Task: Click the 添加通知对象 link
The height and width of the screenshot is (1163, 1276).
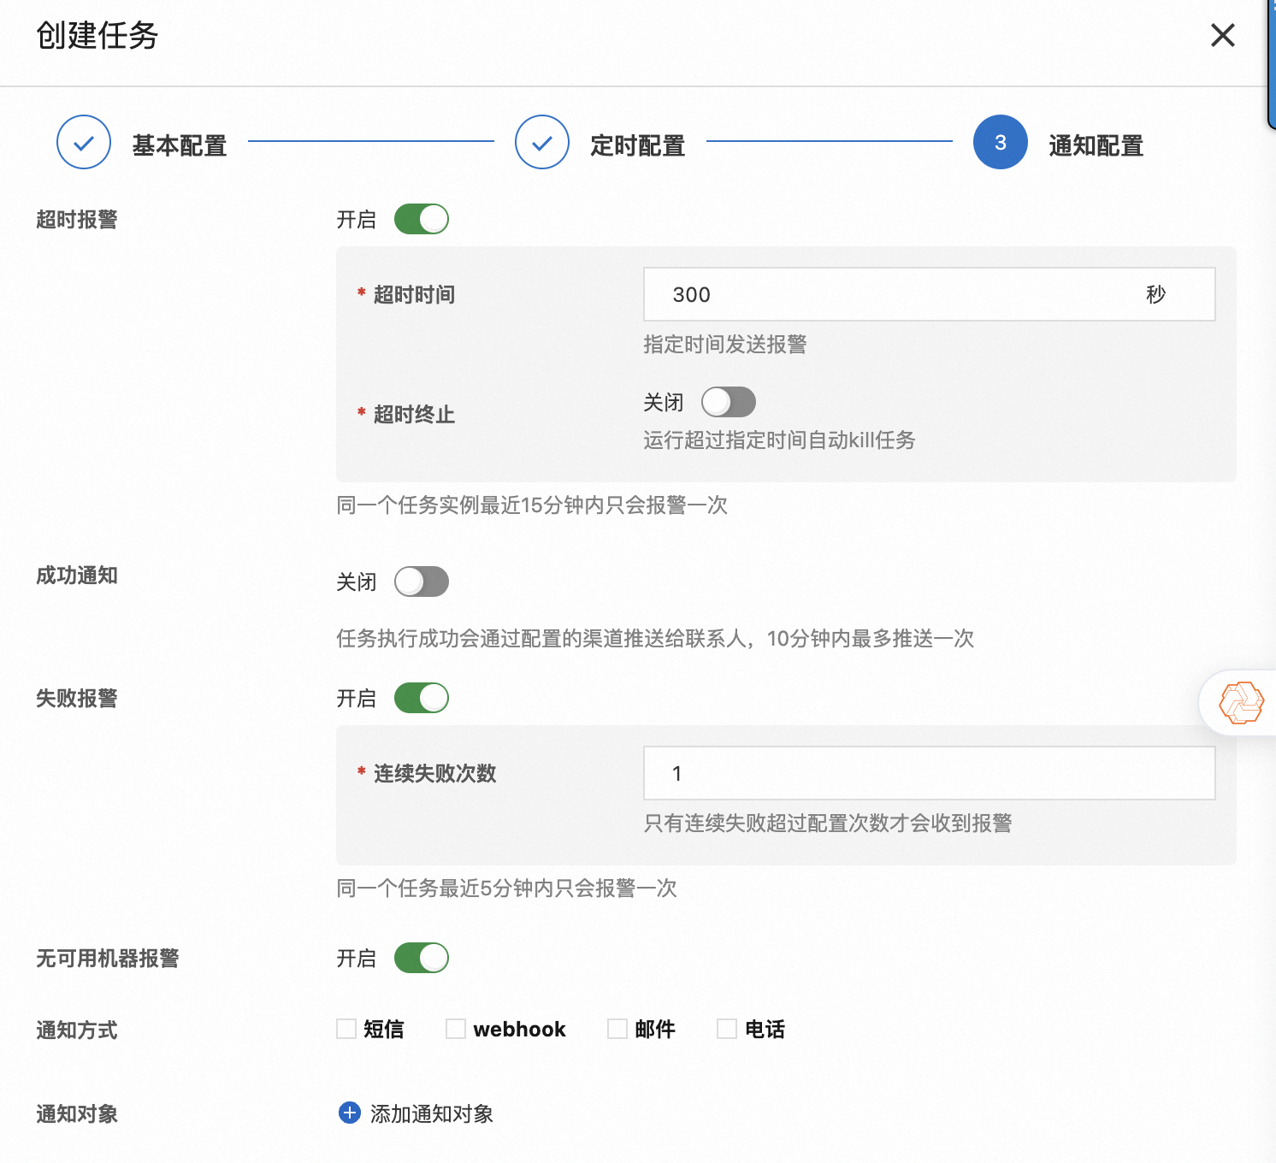Action: (x=432, y=1113)
